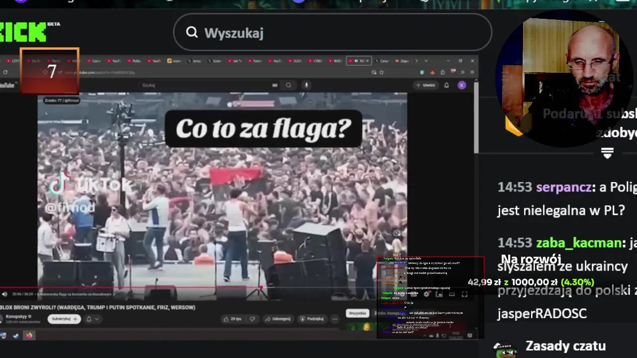Click the video title BLOX BRONI ZWYROLI
Image resolution: width=637 pixels, height=358 pixels.
(x=98, y=307)
